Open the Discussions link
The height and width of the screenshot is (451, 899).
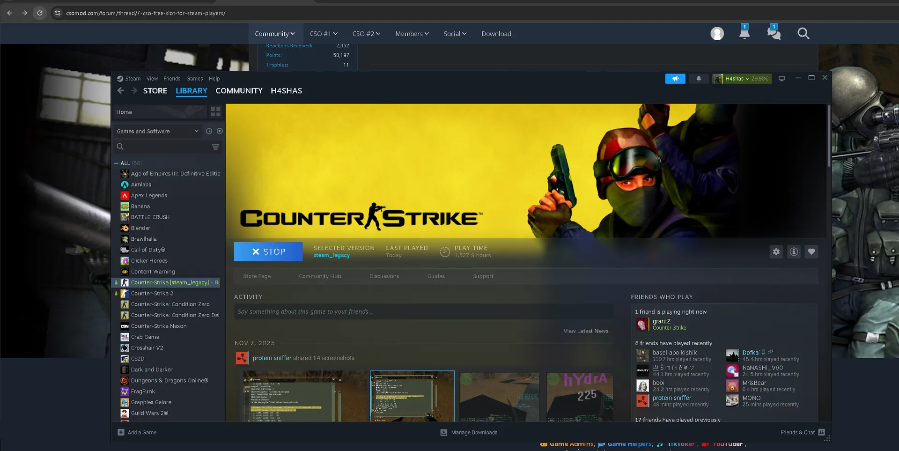click(x=384, y=276)
